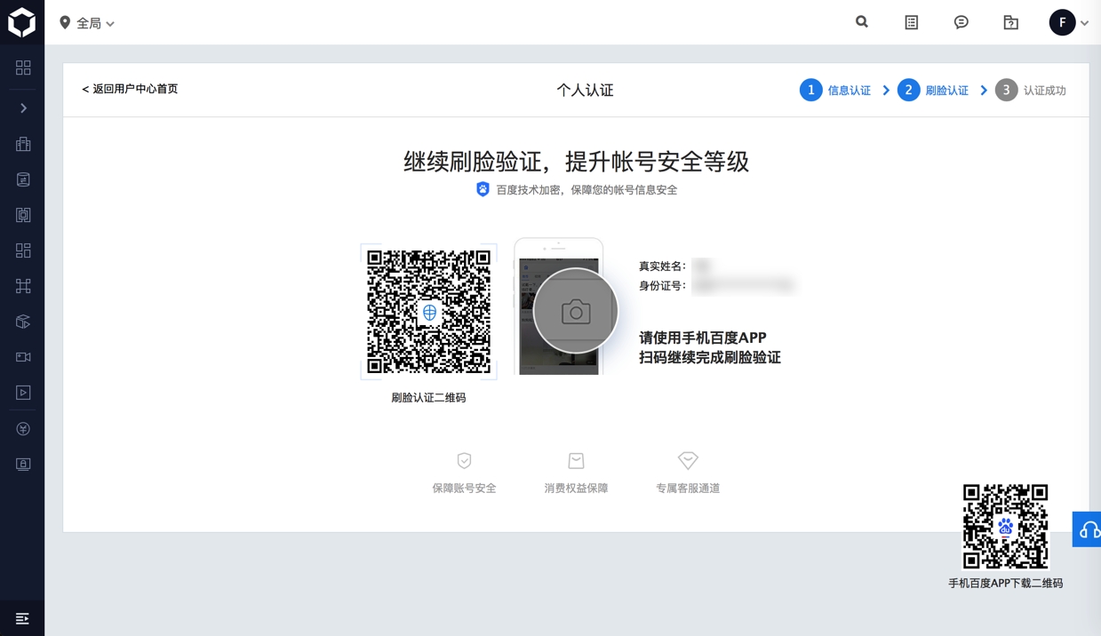Screen dimensions: 1101x636
Task: Open the yen coin billing icon
Action: 23,429
